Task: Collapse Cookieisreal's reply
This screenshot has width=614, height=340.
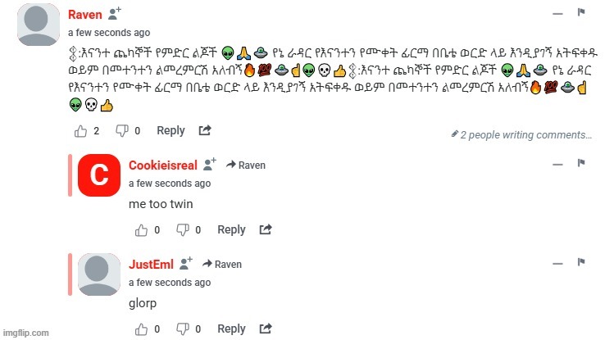Action: 557,164
